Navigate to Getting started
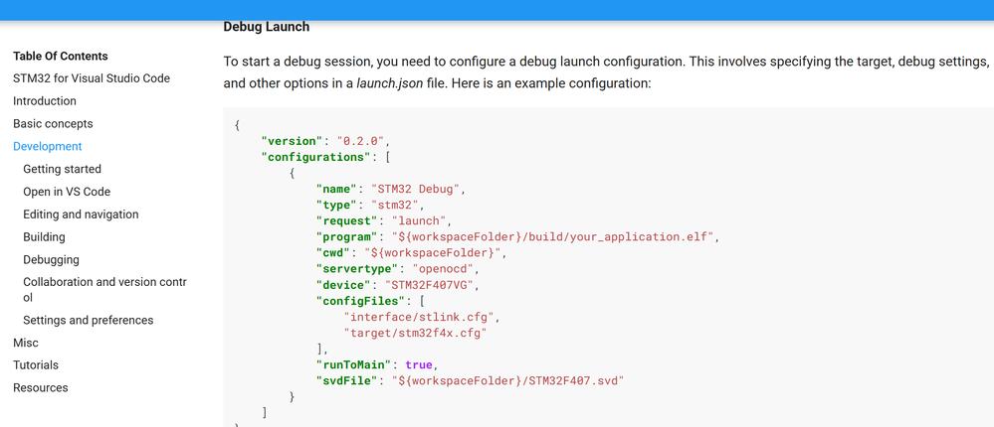994x427 pixels. (x=62, y=169)
